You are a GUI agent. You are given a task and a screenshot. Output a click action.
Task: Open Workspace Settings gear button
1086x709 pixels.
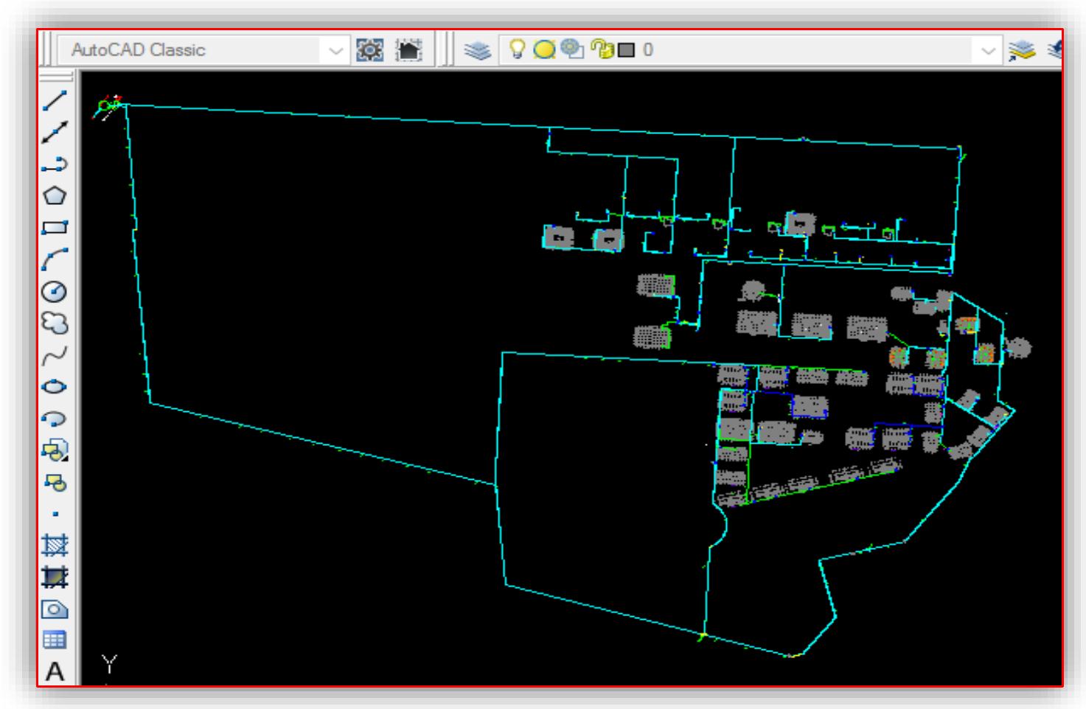click(x=370, y=50)
